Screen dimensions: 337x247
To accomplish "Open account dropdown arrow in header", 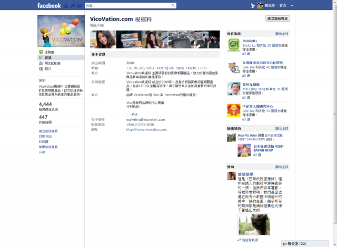I will pos(292,6).
